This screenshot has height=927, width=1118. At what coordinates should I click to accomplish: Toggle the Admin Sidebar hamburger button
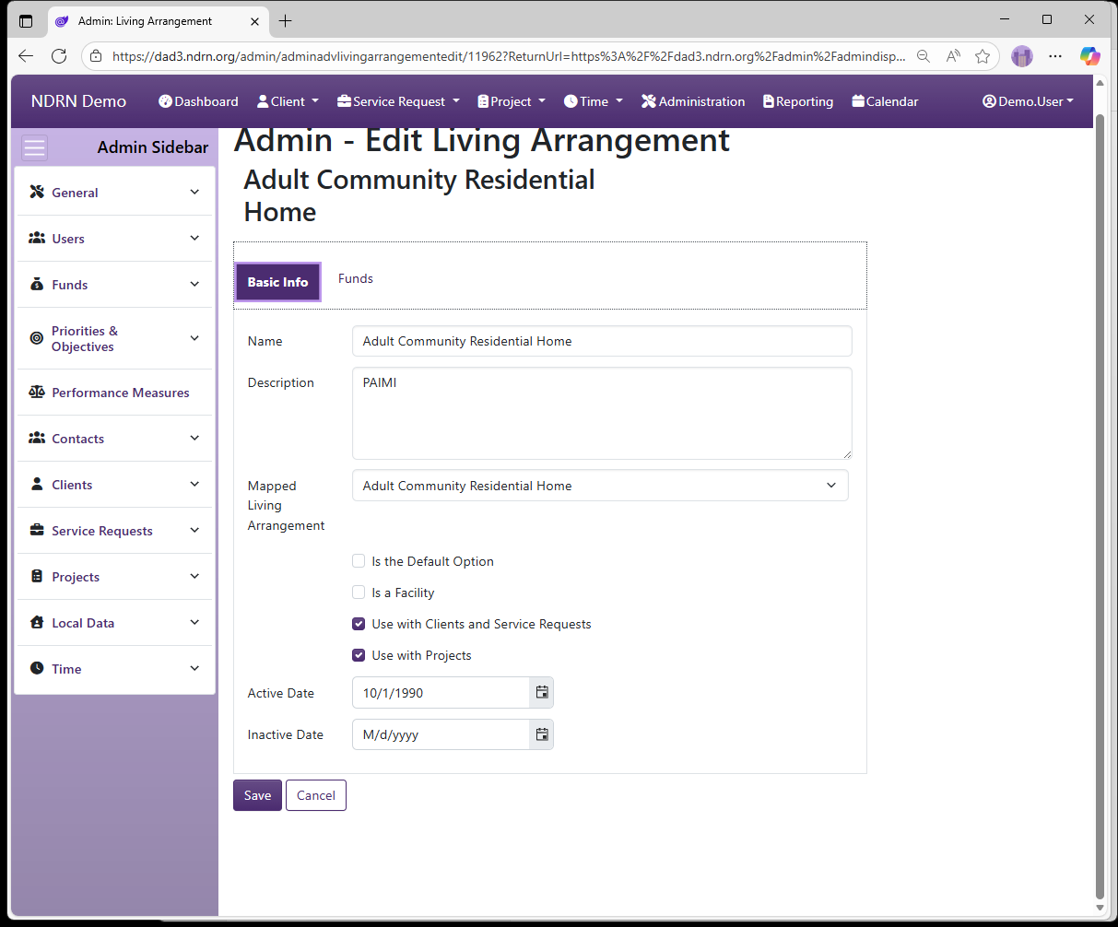coord(35,147)
